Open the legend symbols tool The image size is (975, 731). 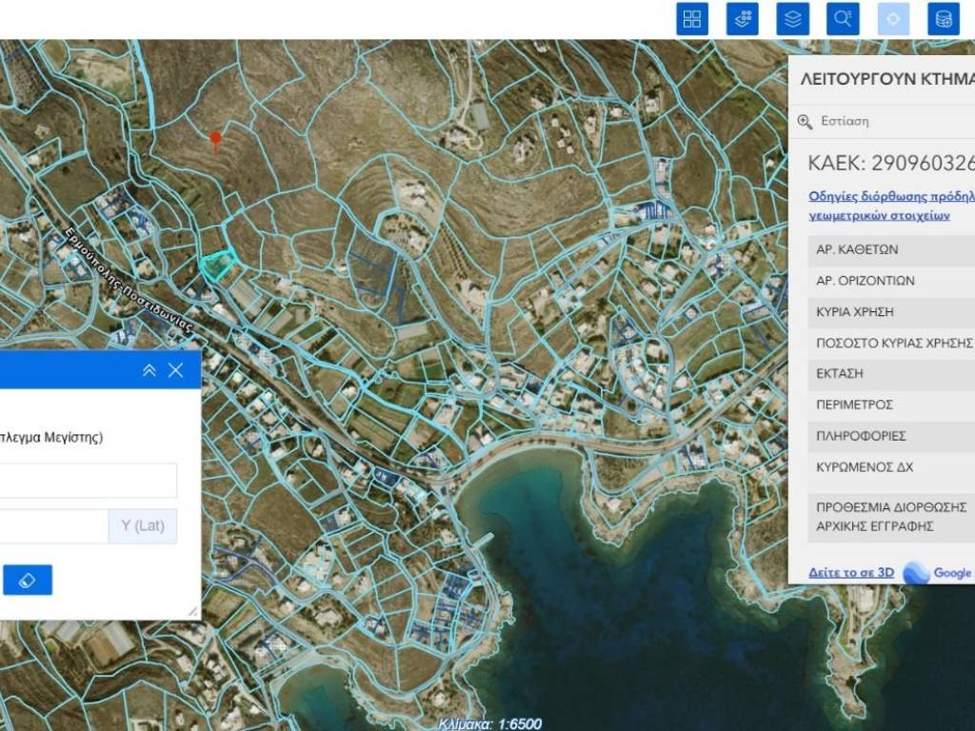coord(743,19)
